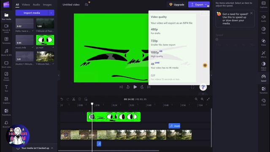270x152 pixels.
Task: Switch to the All media tab
Action: point(17,5)
